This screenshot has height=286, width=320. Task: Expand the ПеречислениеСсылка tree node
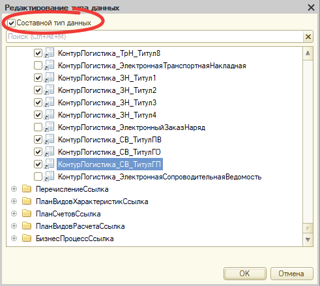(14, 189)
